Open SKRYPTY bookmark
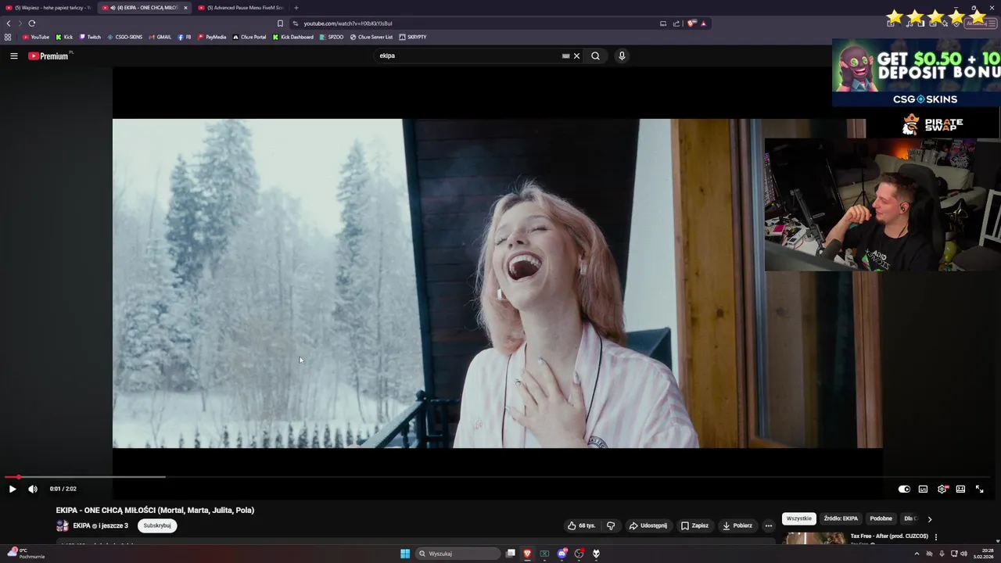 coord(413,37)
